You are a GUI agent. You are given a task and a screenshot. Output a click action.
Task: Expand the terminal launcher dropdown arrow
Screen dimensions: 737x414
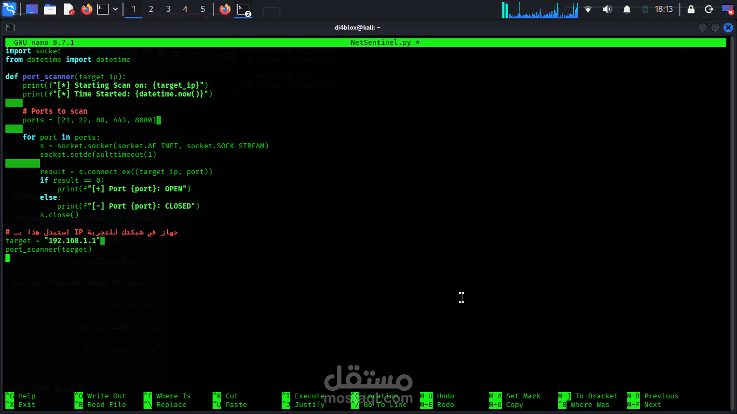click(115, 9)
